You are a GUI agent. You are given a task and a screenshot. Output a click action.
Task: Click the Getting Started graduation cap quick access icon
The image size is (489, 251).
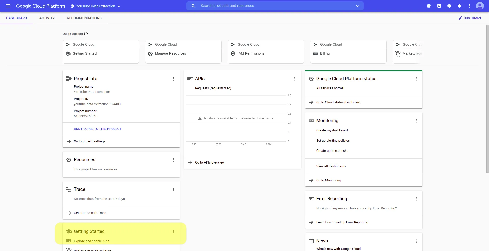68,54
